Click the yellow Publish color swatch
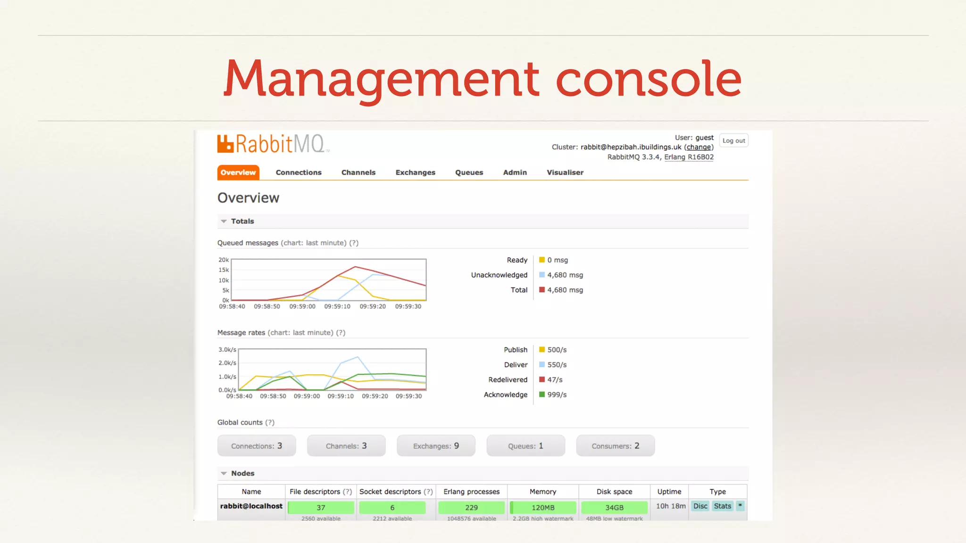This screenshot has height=543, width=966. pyautogui.click(x=542, y=350)
